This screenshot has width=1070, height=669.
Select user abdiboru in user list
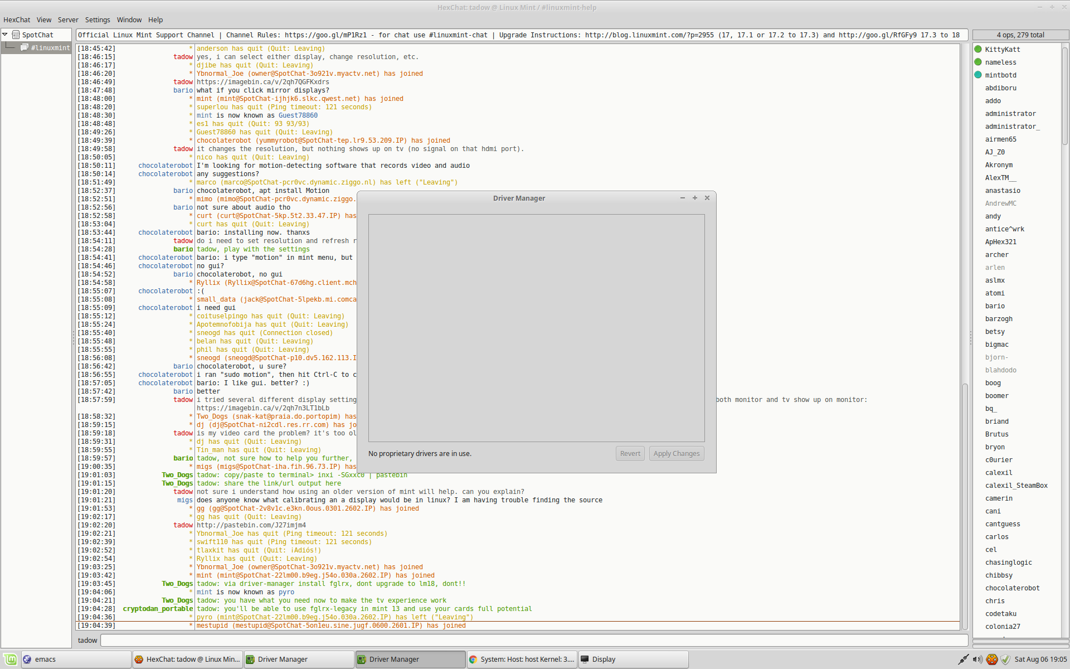click(x=1001, y=88)
